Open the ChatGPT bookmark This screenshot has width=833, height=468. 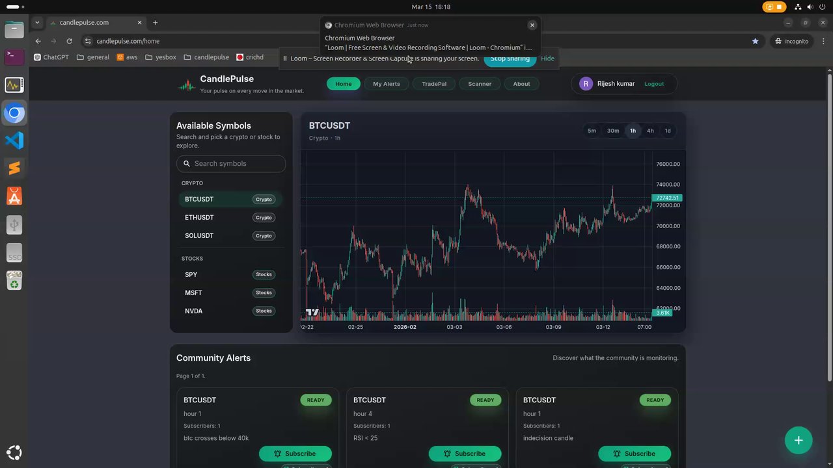[51, 57]
